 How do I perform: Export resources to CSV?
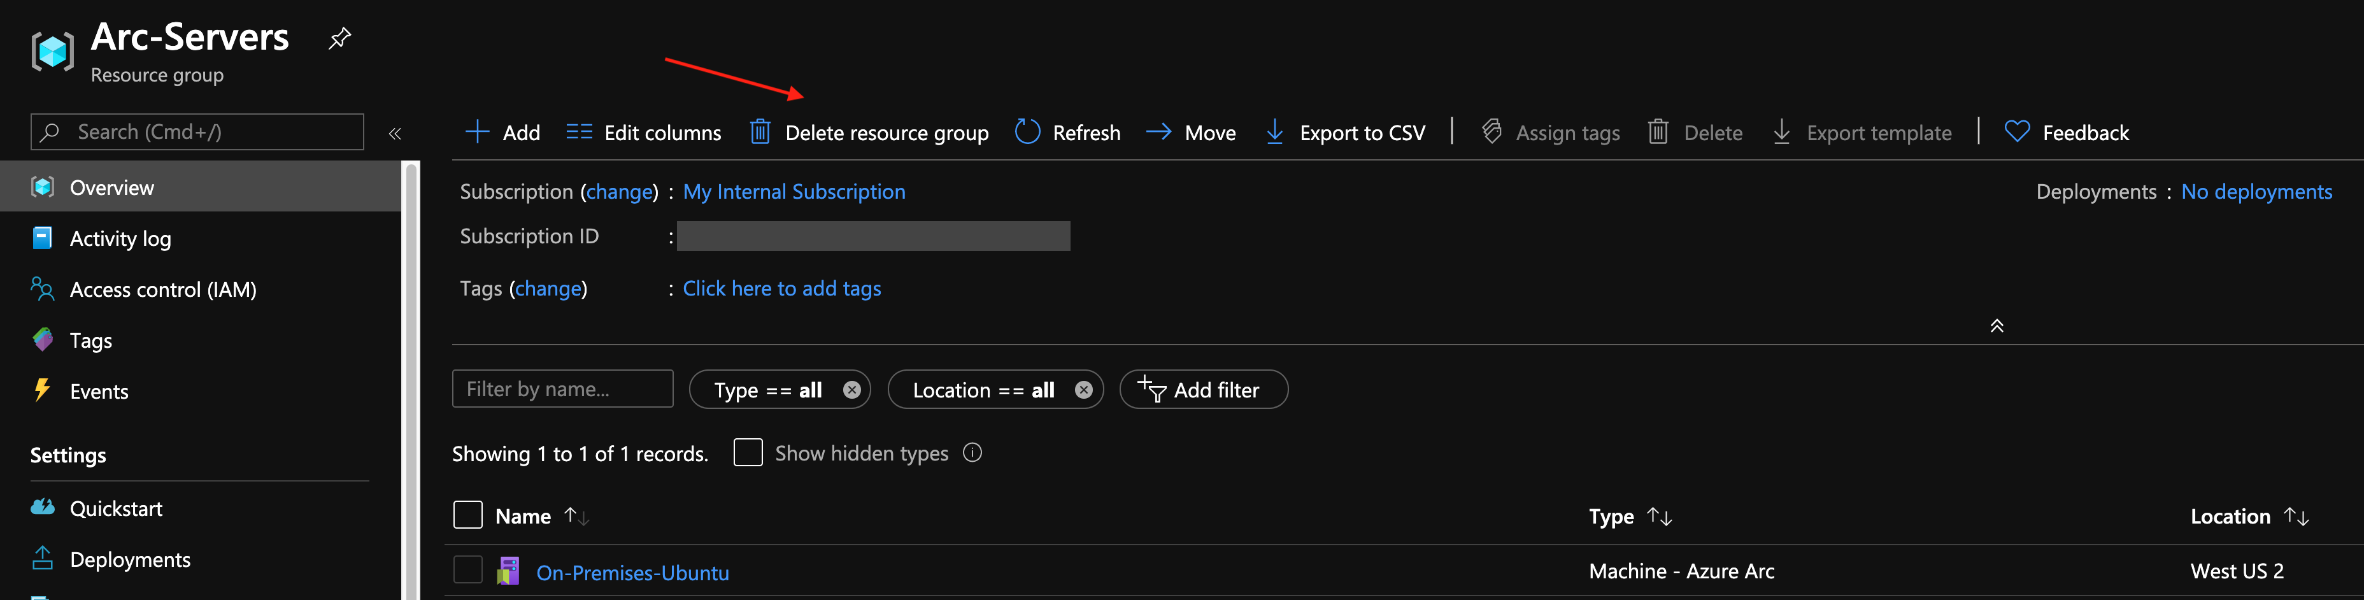pyautogui.click(x=1345, y=132)
